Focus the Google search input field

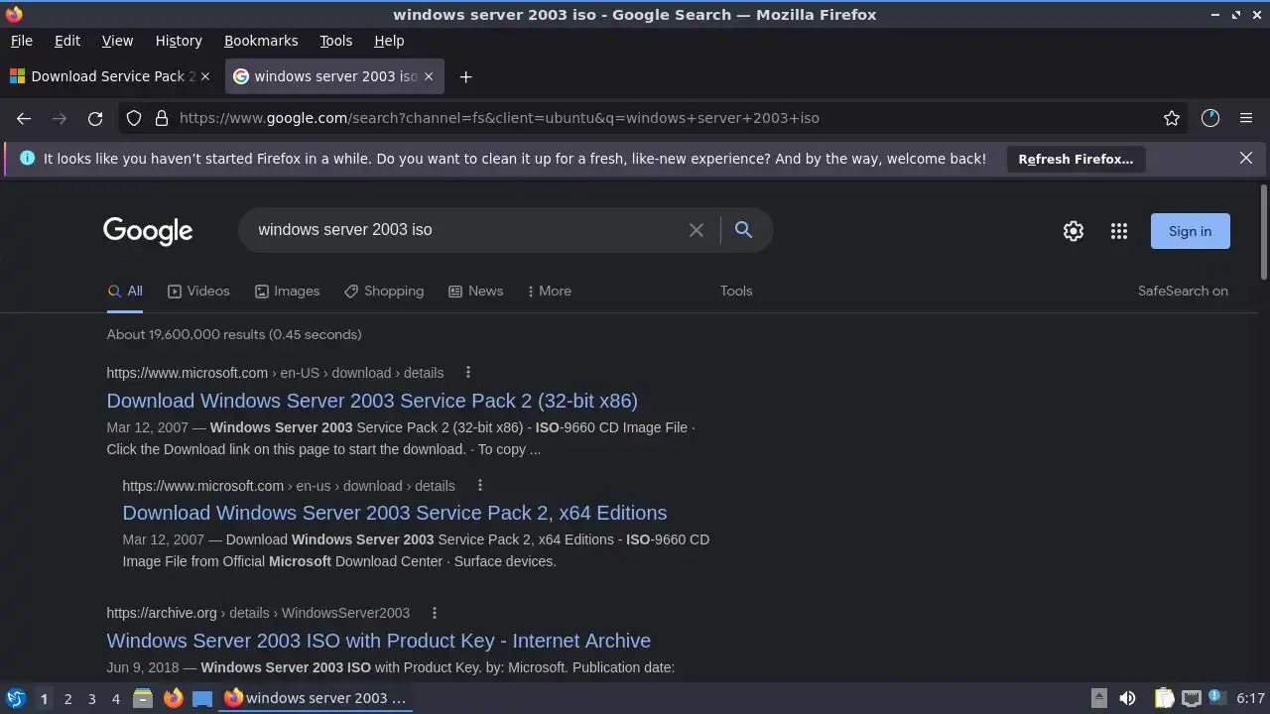(466, 230)
